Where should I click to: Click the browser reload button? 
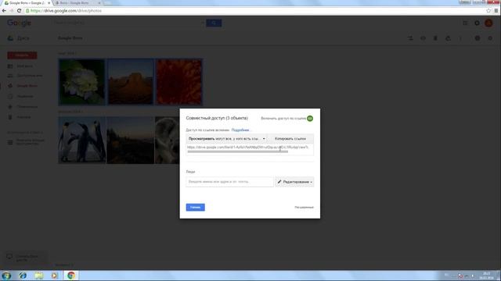point(19,10)
